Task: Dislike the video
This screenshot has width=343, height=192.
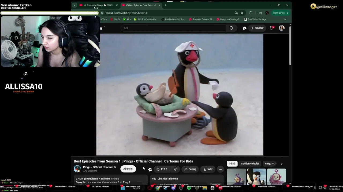Action: 175,169
